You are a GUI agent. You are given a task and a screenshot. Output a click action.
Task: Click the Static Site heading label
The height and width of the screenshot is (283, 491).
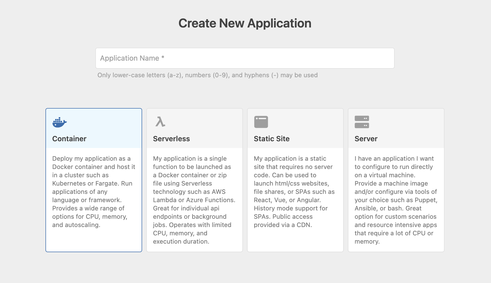click(x=271, y=139)
